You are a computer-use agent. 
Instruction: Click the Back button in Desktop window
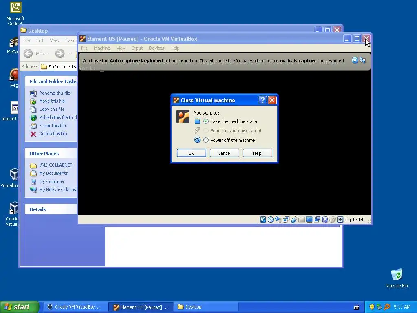34,53
